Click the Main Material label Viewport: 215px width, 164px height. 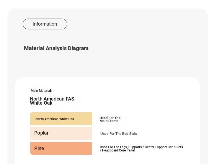coord(41,91)
